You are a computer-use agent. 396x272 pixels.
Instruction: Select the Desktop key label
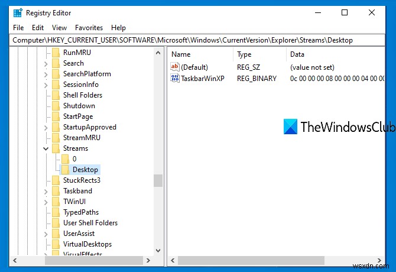coord(85,170)
